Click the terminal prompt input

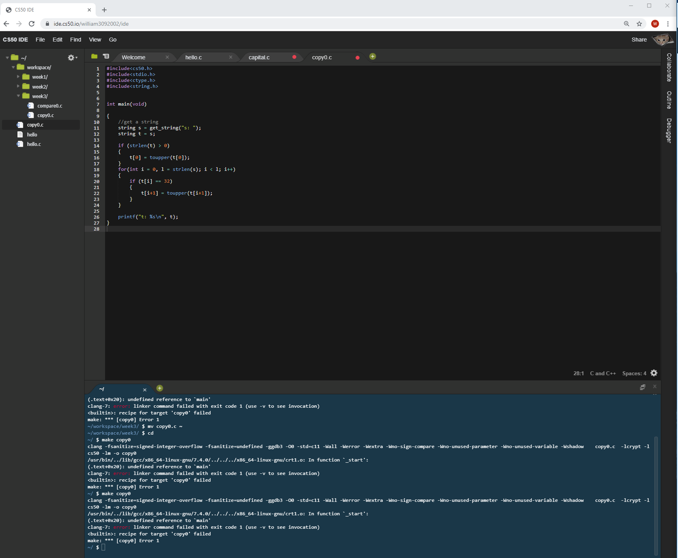(104, 547)
